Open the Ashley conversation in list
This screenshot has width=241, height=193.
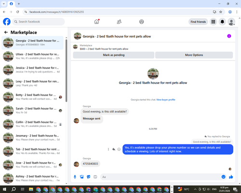click(32, 178)
